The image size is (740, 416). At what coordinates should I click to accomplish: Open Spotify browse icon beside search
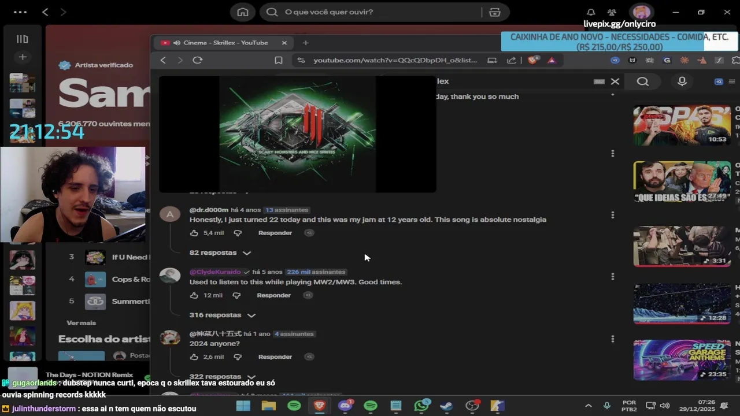point(495,12)
